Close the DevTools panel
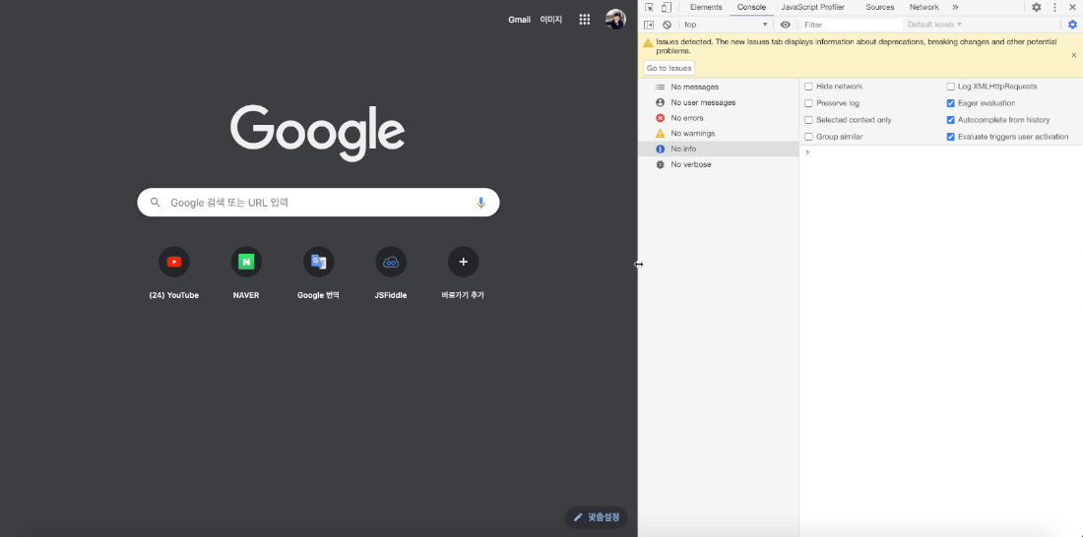 1072,8
